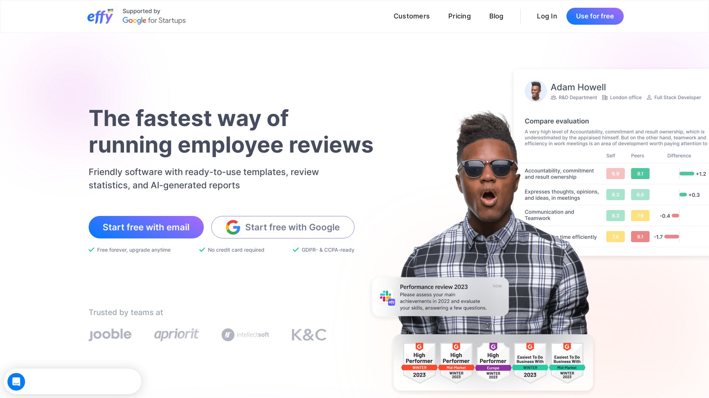Click the effy logo

pos(100,16)
